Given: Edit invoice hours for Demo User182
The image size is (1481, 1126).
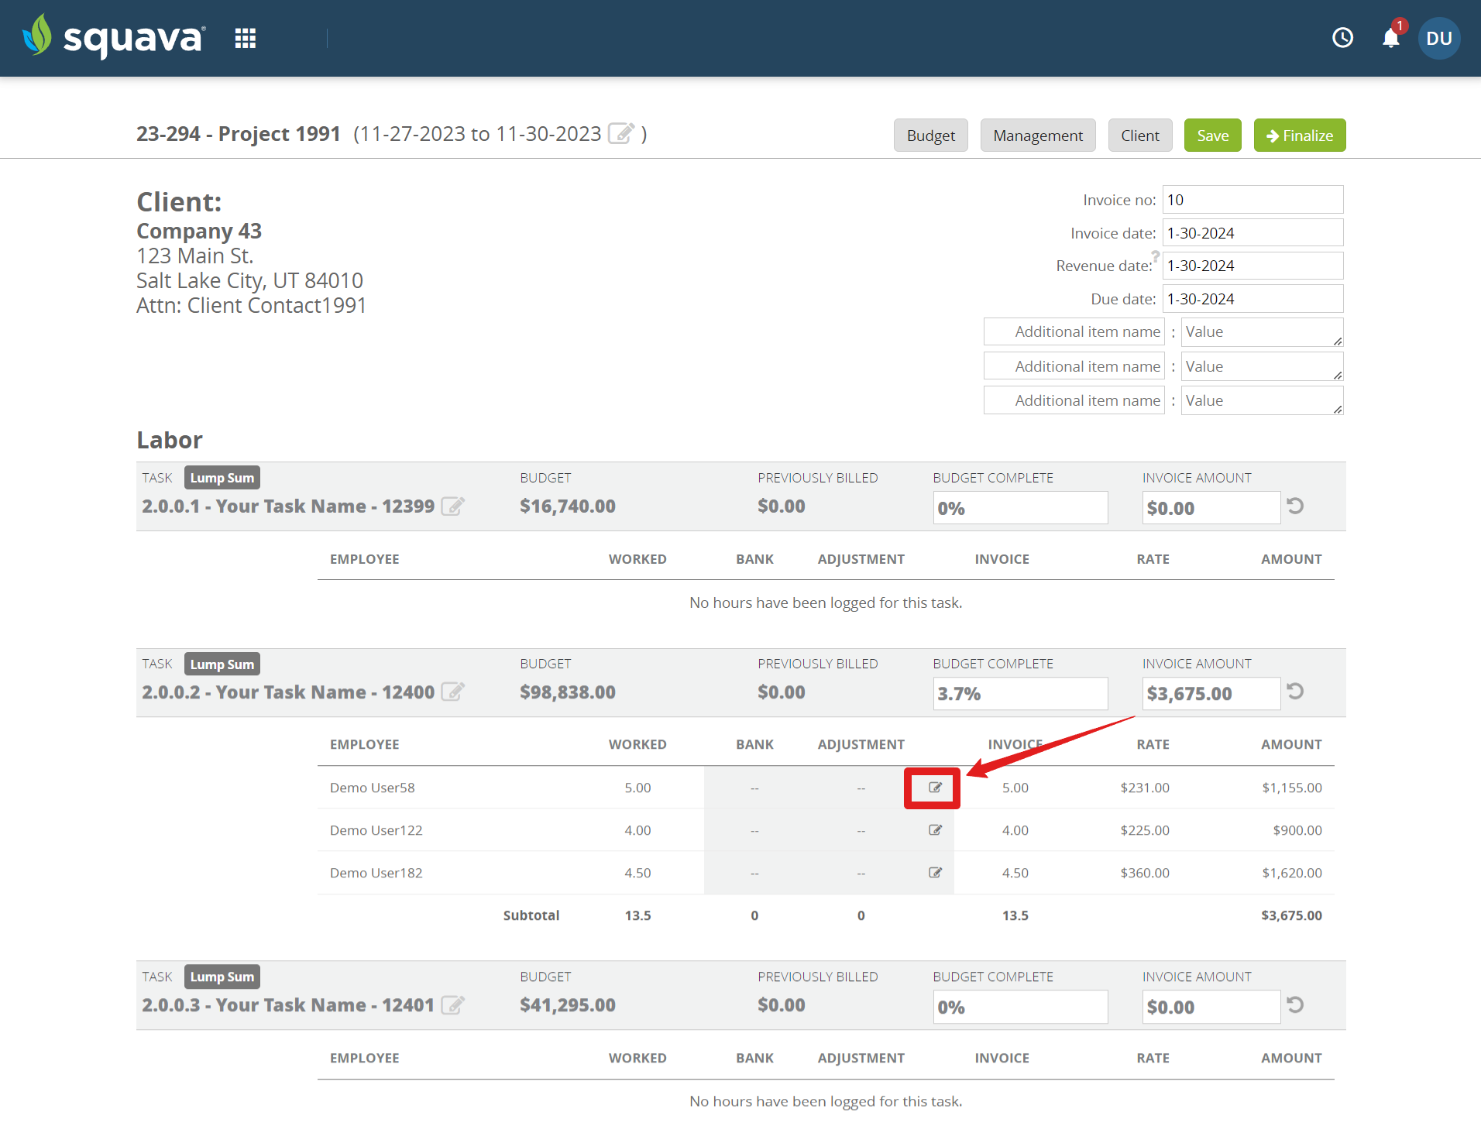Looking at the screenshot, I should click(935, 873).
